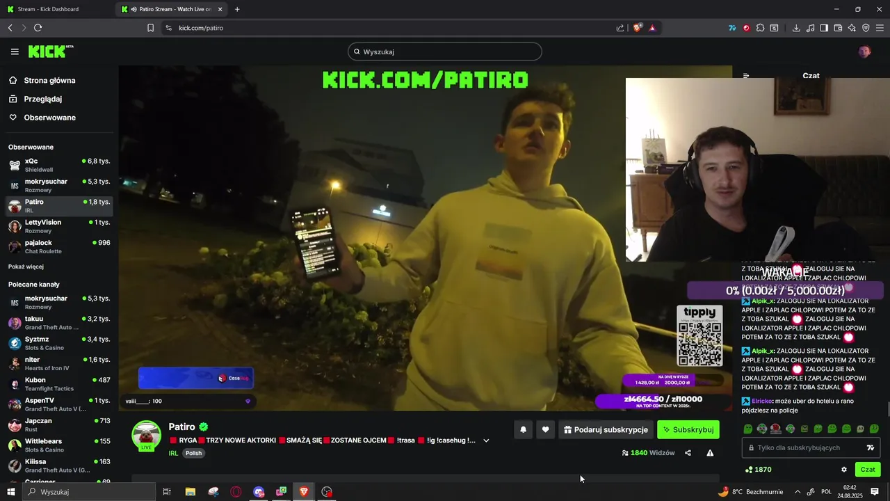
Task: Open media control music note icon
Action: [810, 28]
